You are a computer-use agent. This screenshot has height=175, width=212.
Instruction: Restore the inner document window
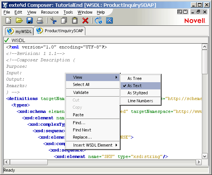point(199,12)
